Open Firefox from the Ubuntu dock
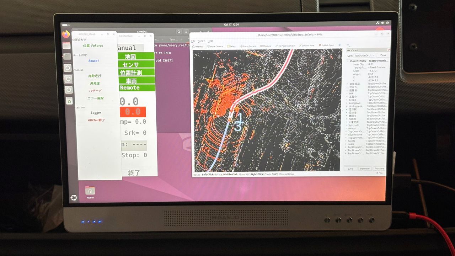The height and width of the screenshot is (256, 455). tap(66, 34)
